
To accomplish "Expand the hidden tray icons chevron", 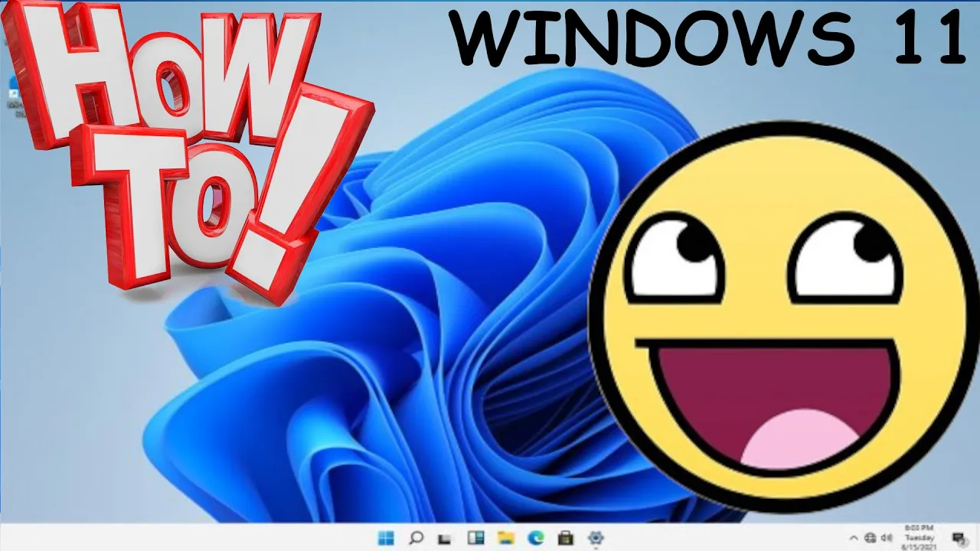I will [854, 538].
